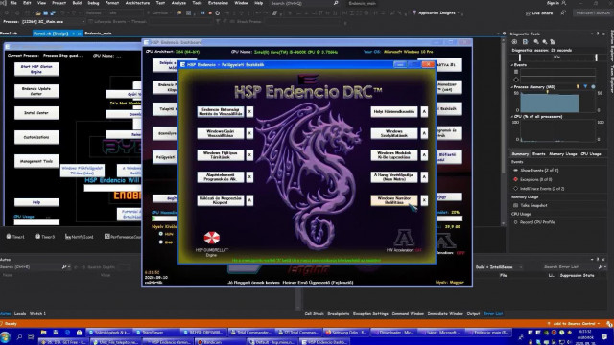The image size is (614, 345).
Task: Click the NotifyIcon1 component in designer tray
Action: (x=79, y=237)
